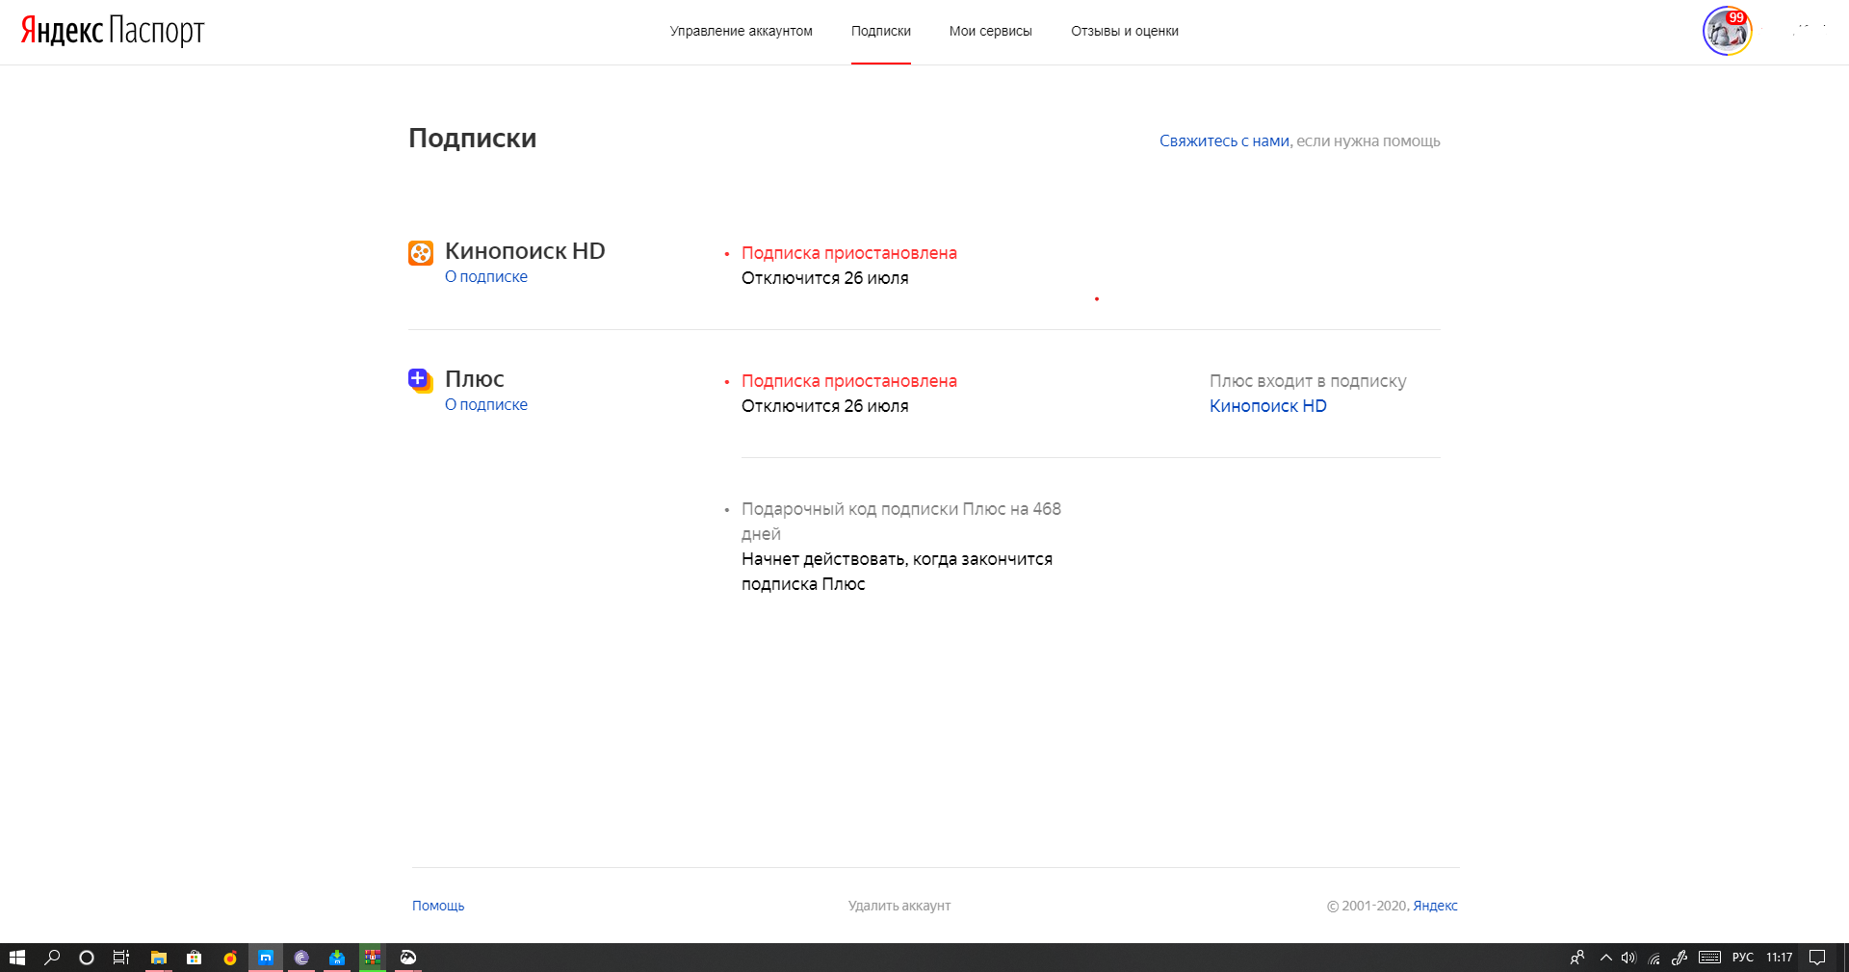Open Windows taskbar search

tap(52, 958)
